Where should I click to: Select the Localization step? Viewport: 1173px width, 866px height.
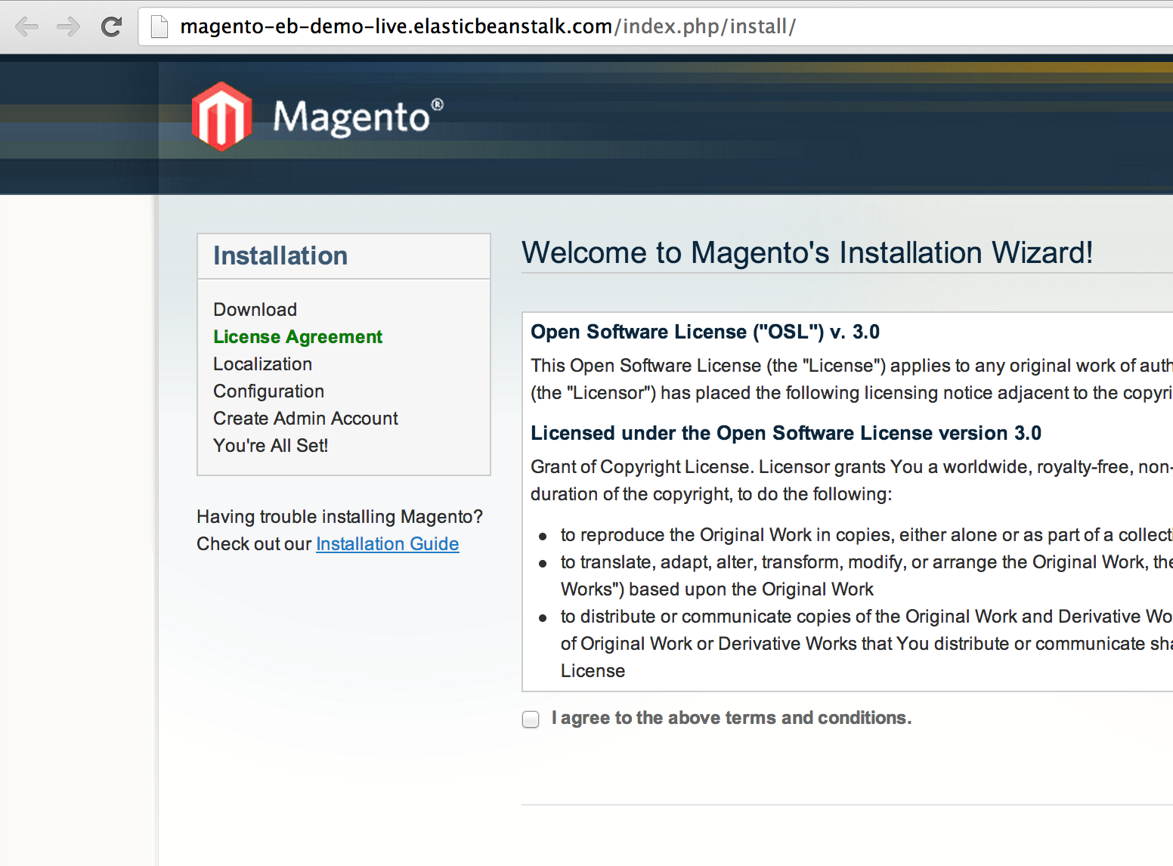(262, 364)
